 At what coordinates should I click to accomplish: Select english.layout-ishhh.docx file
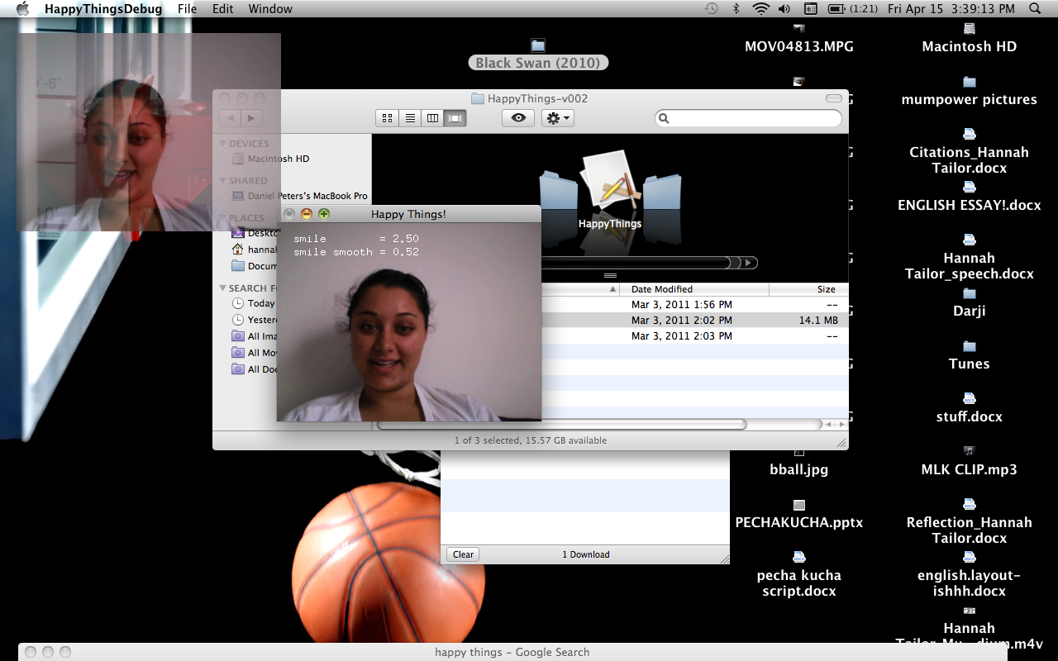(970, 576)
